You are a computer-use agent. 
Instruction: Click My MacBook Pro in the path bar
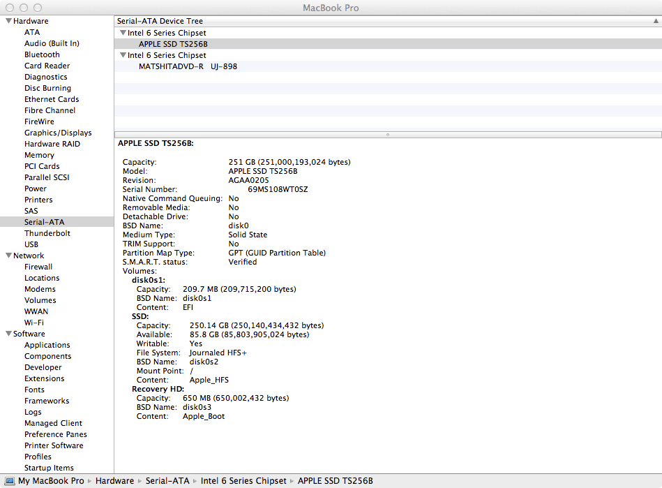point(51,481)
